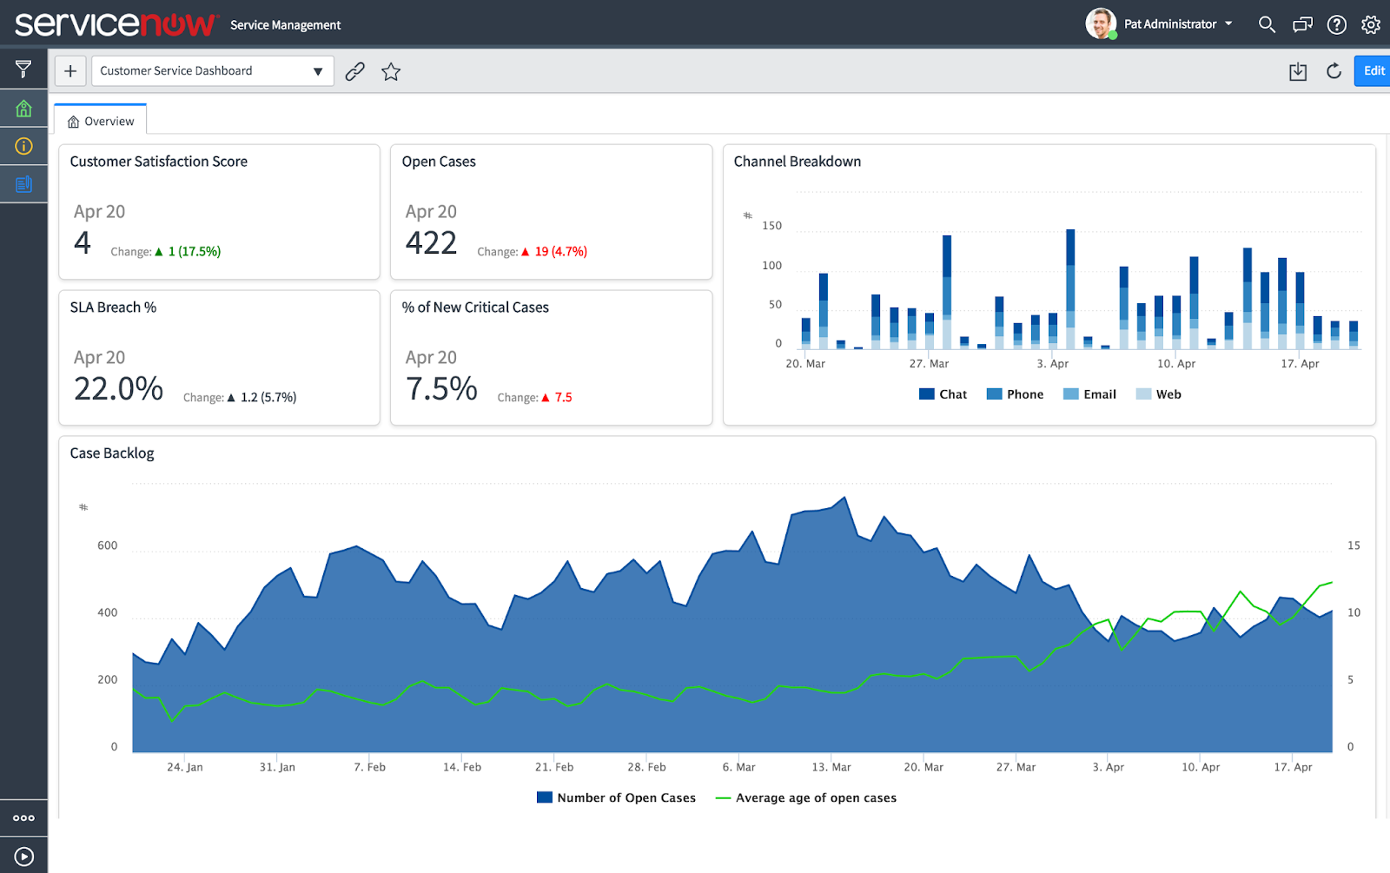The height and width of the screenshot is (873, 1390).
Task: Toggle the Email legend entry
Action: [x=1089, y=394]
